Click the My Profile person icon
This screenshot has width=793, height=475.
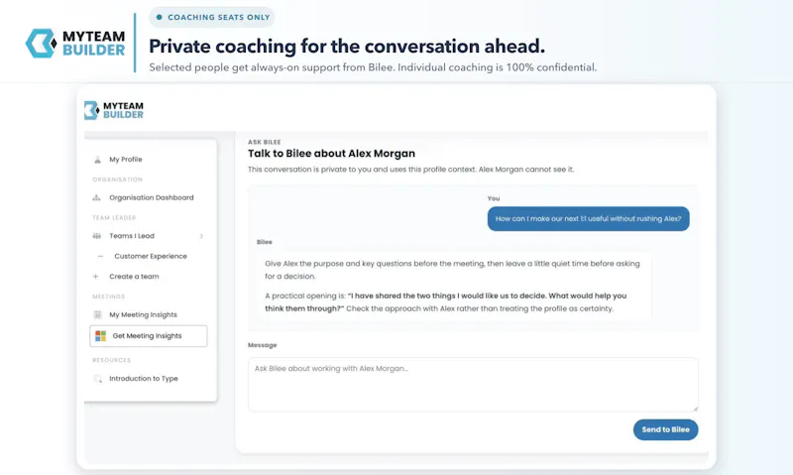point(97,160)
